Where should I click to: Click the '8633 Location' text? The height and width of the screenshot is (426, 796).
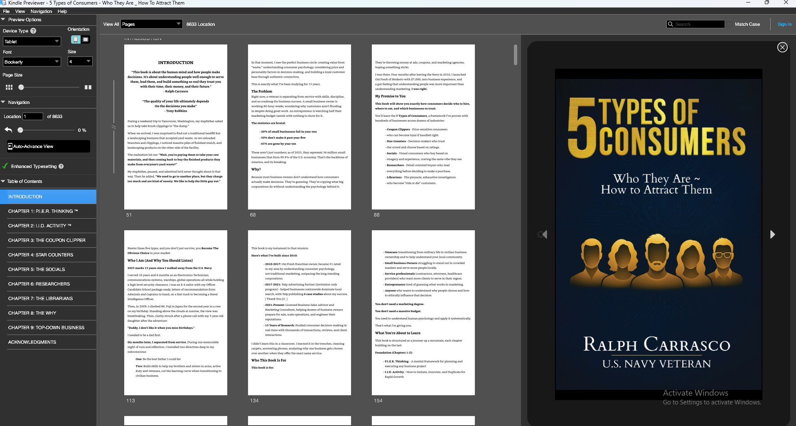[x=201, y=24]
